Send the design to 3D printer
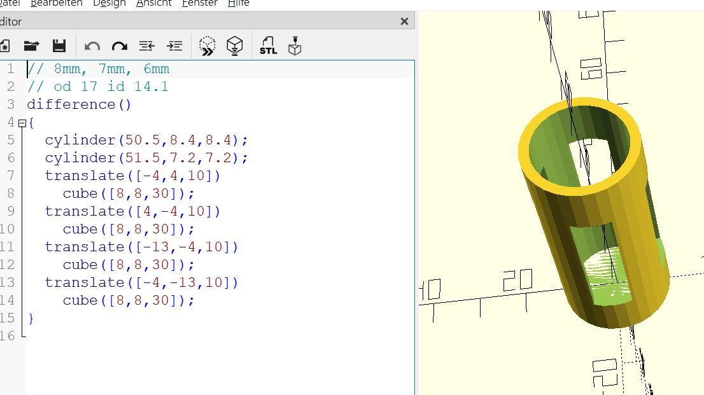Screen dimensions: 704x395 (295, 46)
